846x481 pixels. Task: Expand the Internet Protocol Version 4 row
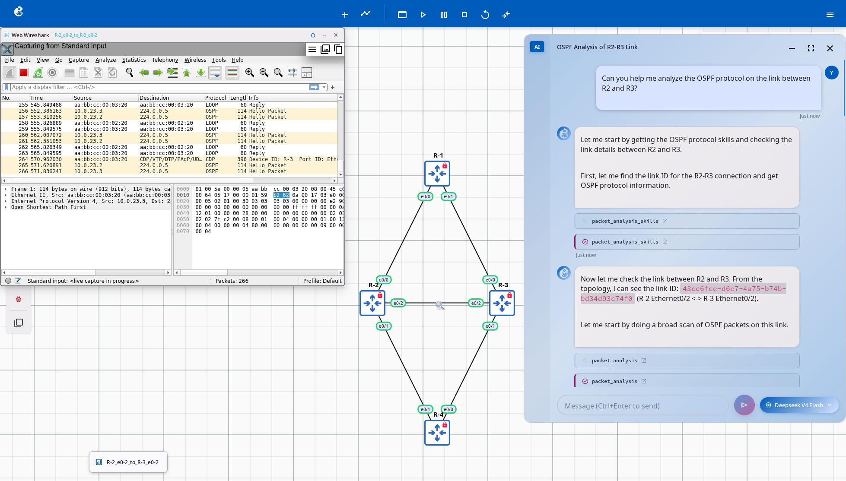6,201
